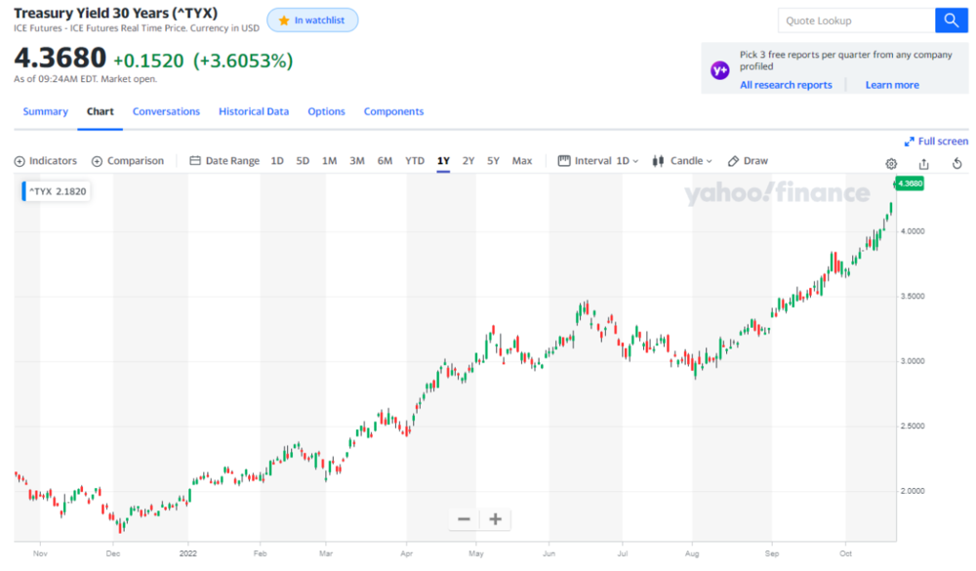The height and width of the screenshot is (571, 976).
Task: Open the Draw pencil tool
Action: click(748, 161)
